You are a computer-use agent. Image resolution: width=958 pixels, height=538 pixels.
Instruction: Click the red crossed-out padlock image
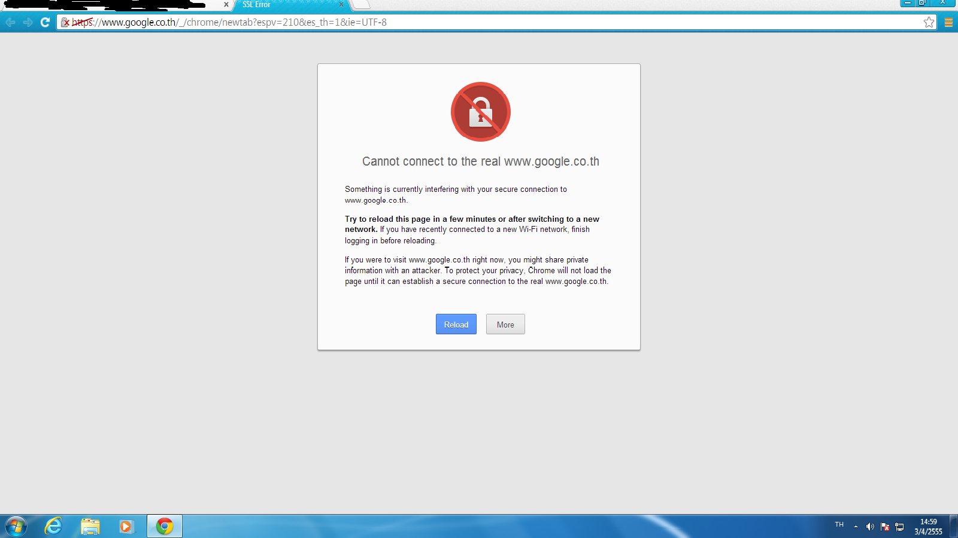coord(481,112)
